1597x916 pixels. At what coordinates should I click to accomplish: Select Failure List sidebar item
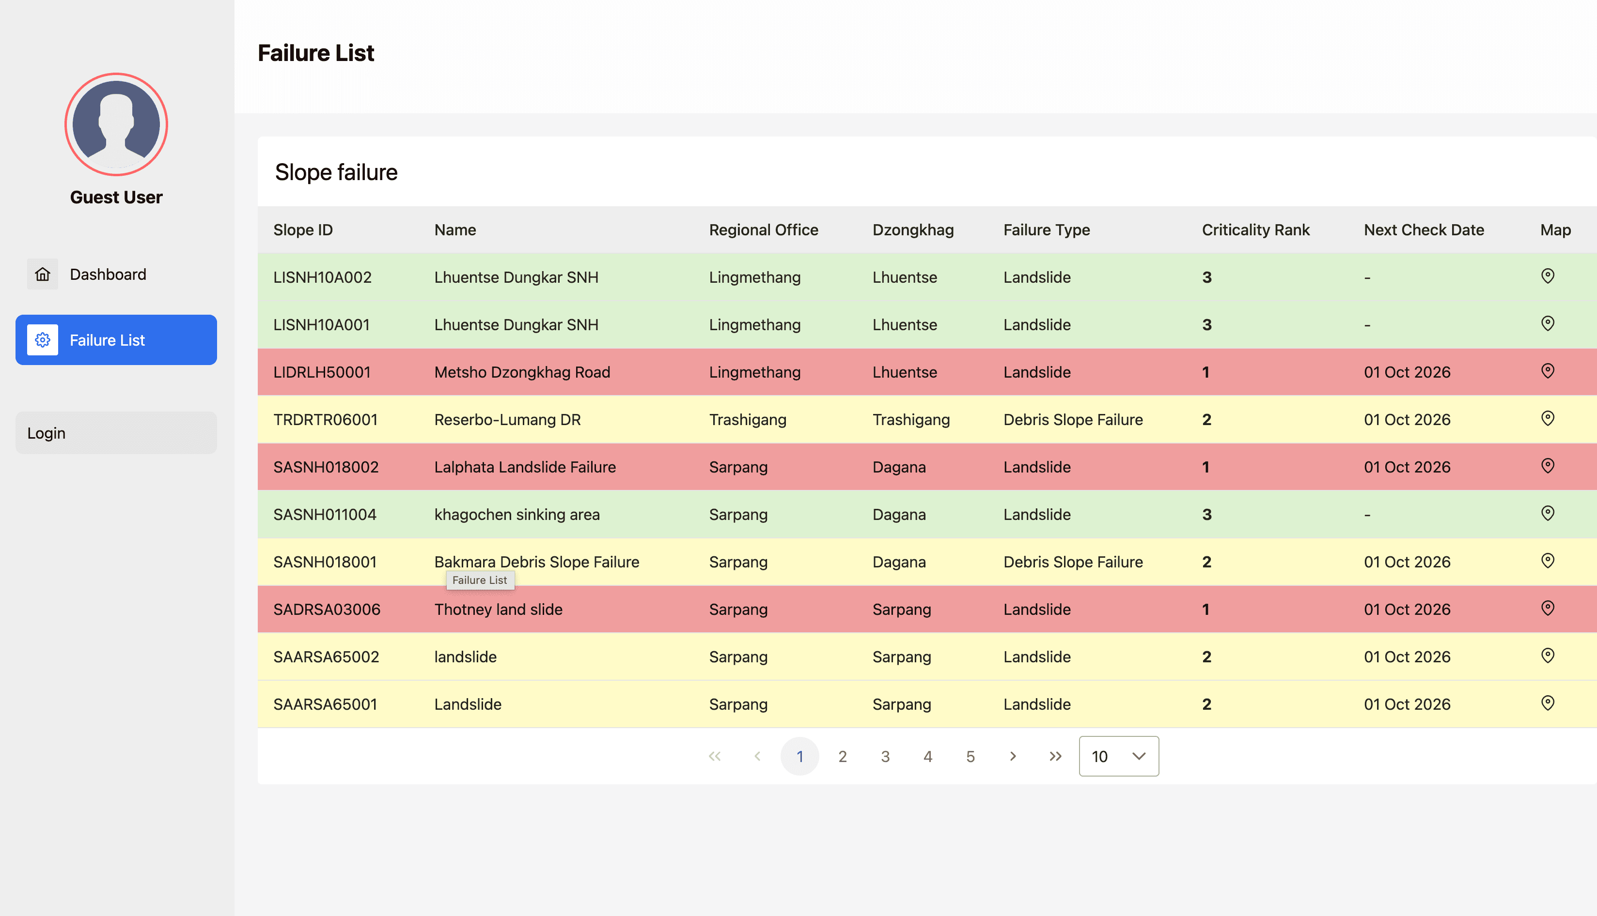(x=116, y=340)
